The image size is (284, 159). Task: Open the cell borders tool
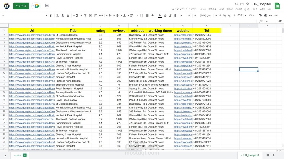pyautogui.click(x=147, y=15)
